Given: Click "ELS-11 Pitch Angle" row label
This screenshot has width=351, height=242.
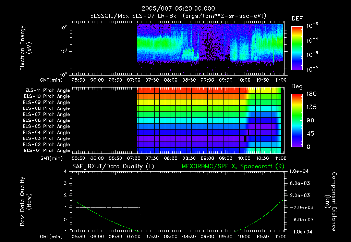Looking at the screenshot, I should coord(47,91).
